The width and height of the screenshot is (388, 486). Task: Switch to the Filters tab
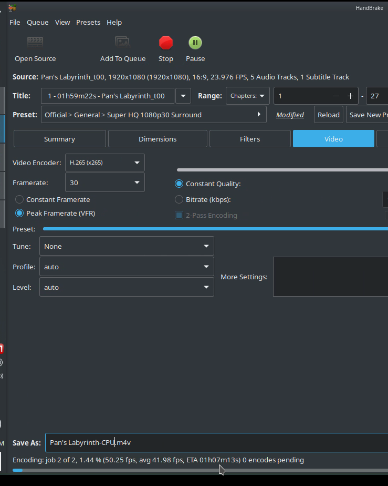(250, 138)
